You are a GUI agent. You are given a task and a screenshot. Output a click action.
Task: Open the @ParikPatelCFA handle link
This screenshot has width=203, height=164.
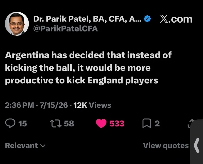pos(65,29)
